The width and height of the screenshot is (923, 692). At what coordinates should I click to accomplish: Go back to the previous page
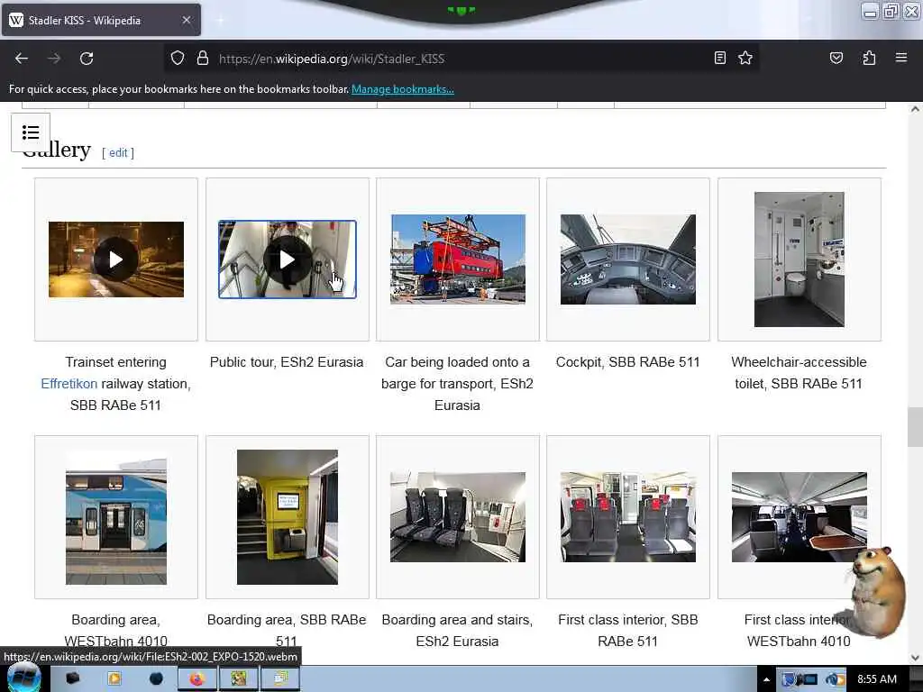coord(22,59)
